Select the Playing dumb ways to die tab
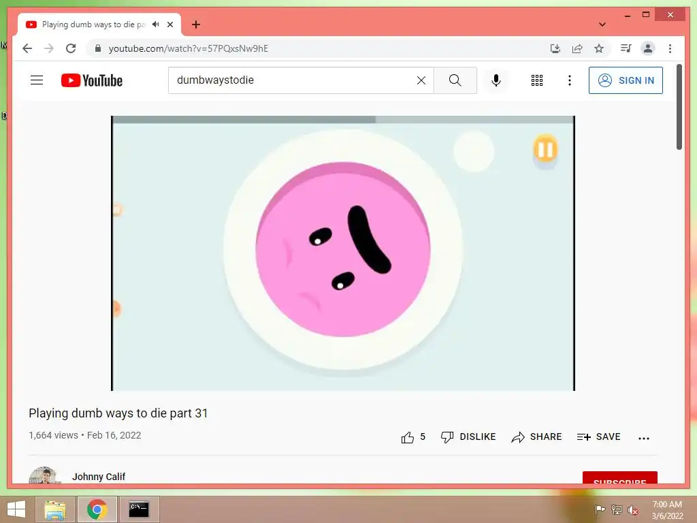Viewport: 697px width, 523px height. pos(99,25)
